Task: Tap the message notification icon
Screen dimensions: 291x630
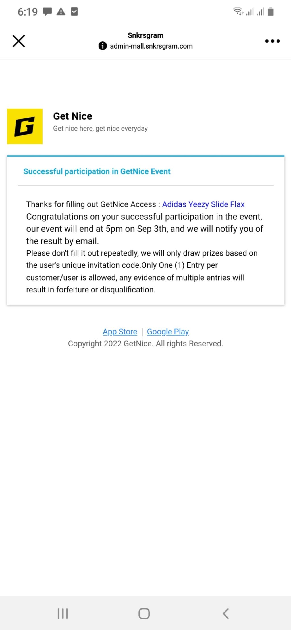Action: tap(47, 12)
